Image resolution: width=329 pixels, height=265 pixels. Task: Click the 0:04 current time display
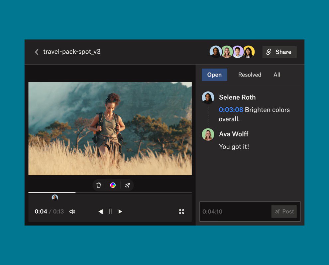tap(41, 211)
